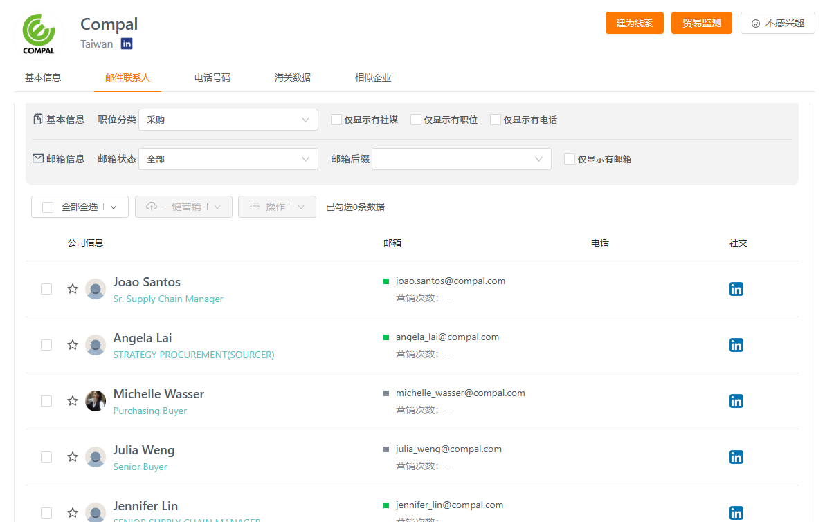
Task: Click the envelope icon next to 邮箱信息
Action: click(x=38, y=158)
